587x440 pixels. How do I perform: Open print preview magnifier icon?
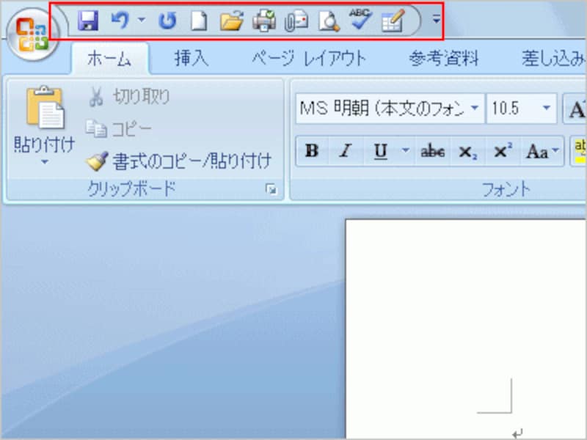329,22
